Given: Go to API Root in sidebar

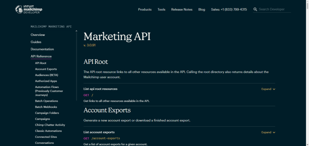Looking at the screenshot, I should pyautogui.click(x=41, y=63).
